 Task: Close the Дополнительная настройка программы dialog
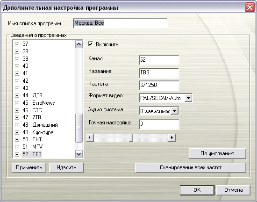250,7
